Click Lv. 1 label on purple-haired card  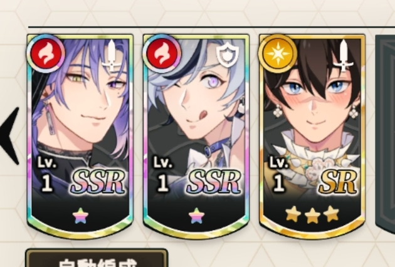(48, 174)
